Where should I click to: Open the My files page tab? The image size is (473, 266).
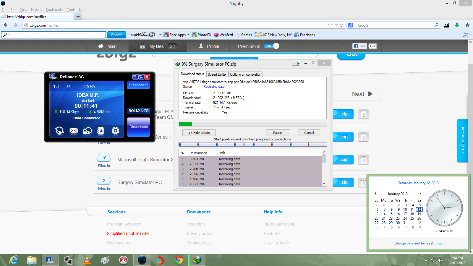coord(158,46)
